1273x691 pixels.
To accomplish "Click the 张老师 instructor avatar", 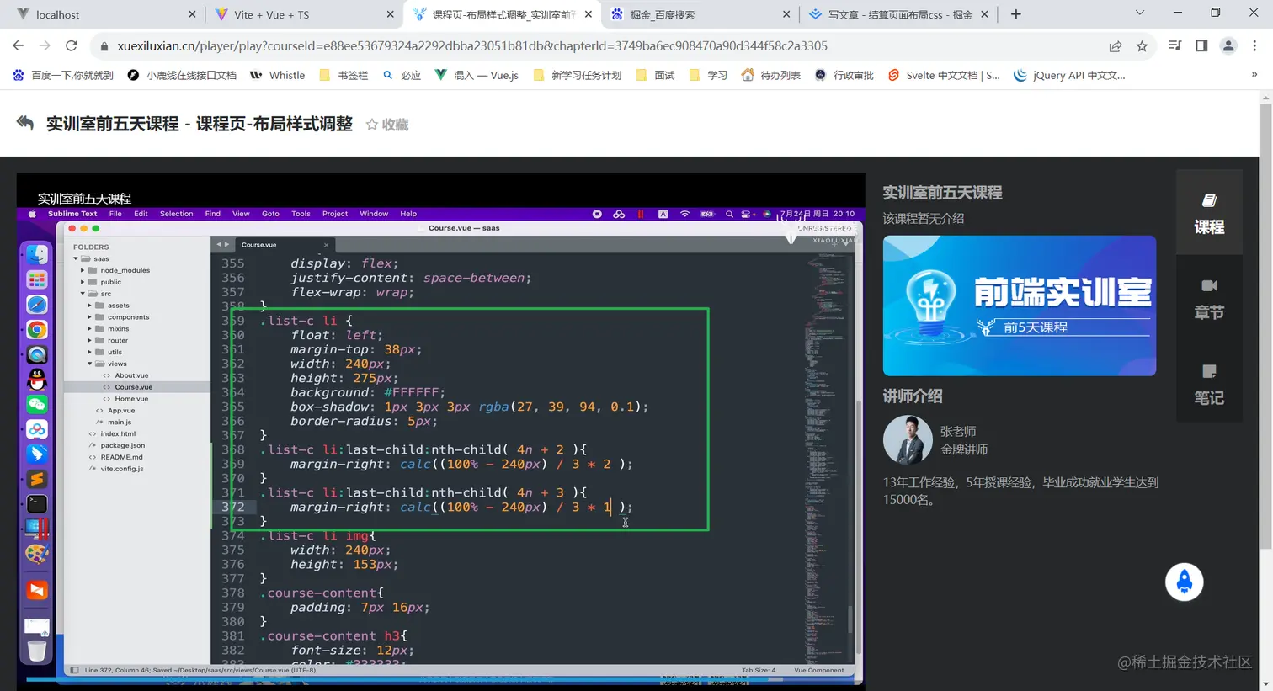I will [908, 439].
